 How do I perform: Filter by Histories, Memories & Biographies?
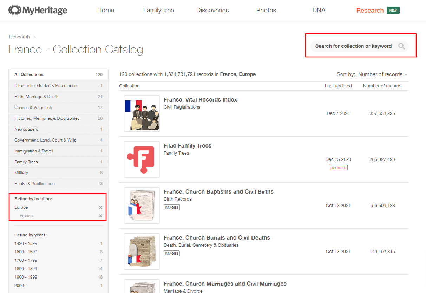point(58,118)
